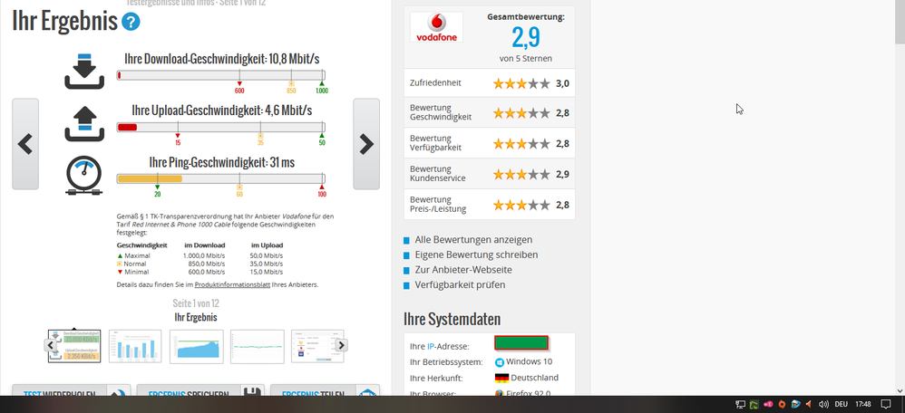Open the pink Telekom tray icon
905x413 pixels.
tap(768, 404)
